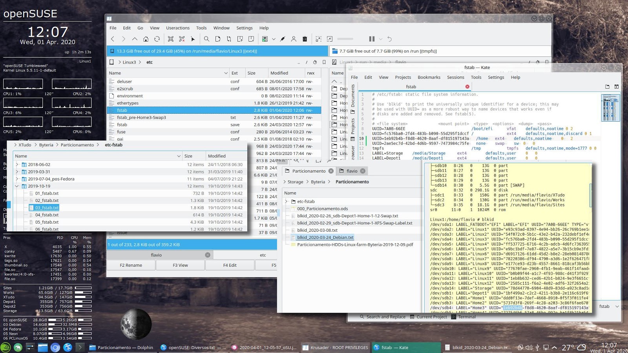The height and width of the screenshot is (353, 628).
Task: Open the openSUSE application launcher
Action: point(5,347)
